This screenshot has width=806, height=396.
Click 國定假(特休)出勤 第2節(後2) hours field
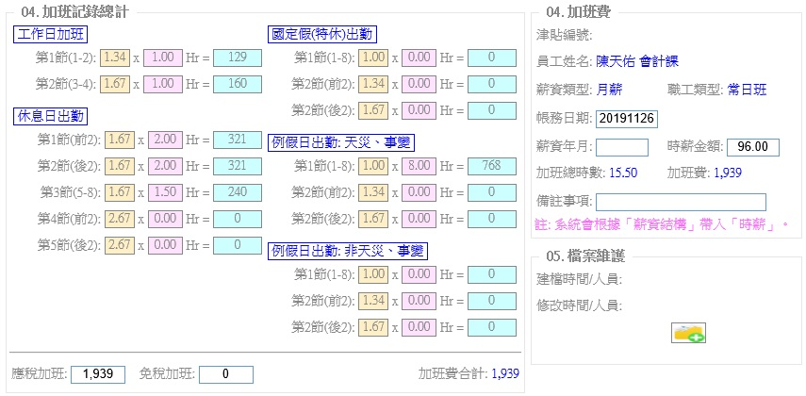(419, 110)
